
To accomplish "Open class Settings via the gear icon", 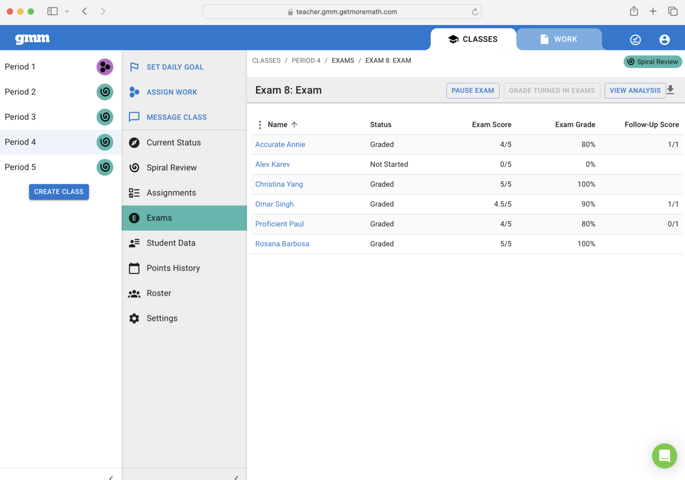I will click(134, 318).
